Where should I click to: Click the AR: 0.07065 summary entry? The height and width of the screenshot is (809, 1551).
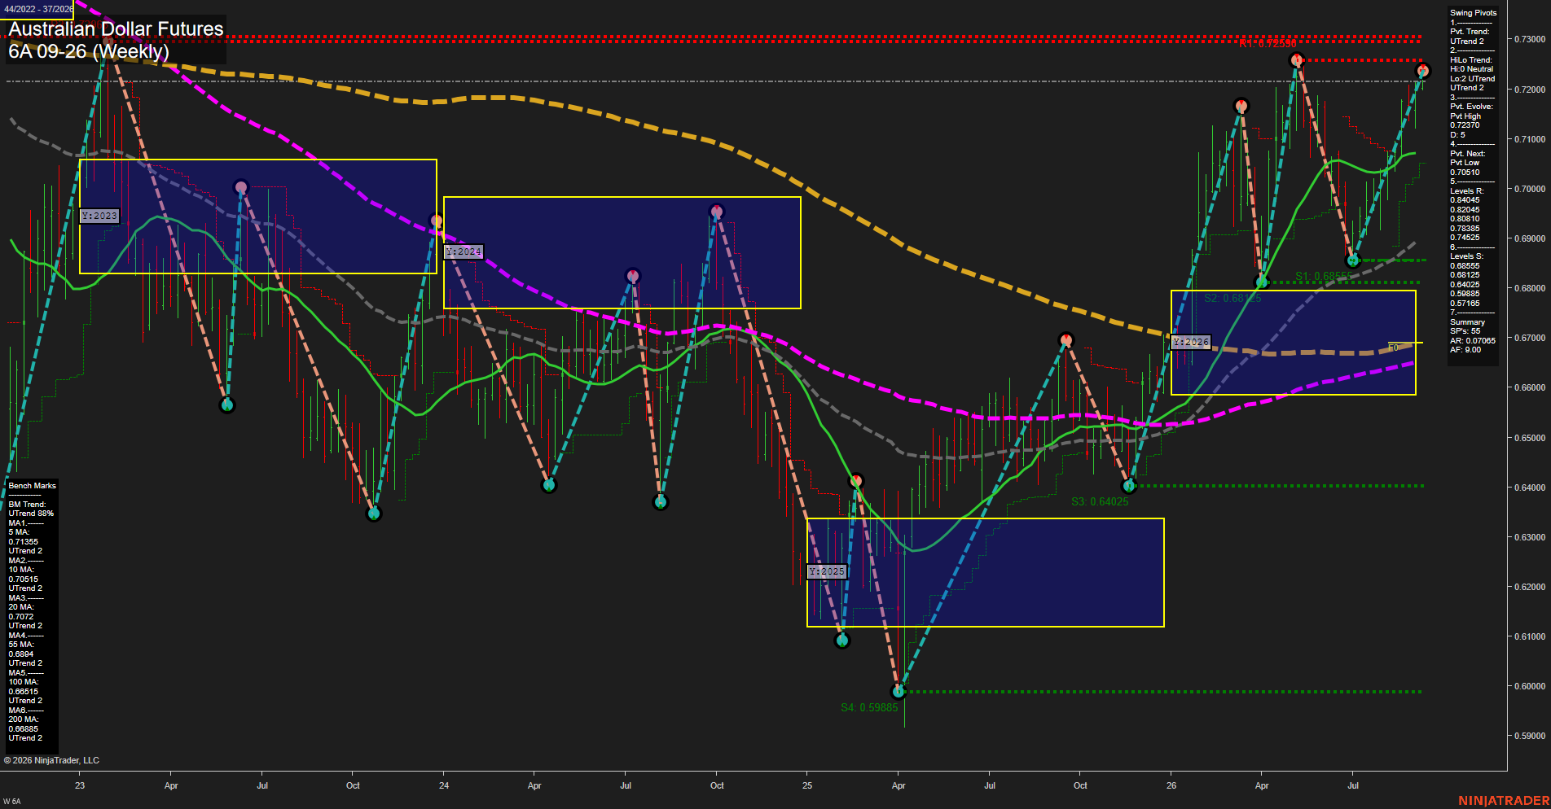pyautogui.click(x=1472, y=341)
